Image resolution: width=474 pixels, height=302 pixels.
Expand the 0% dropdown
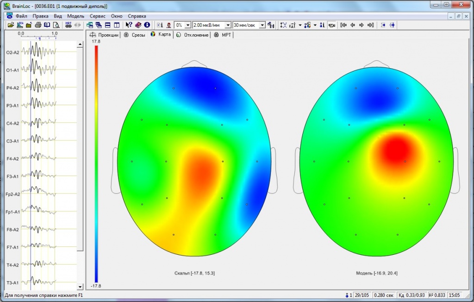point(188,25)
